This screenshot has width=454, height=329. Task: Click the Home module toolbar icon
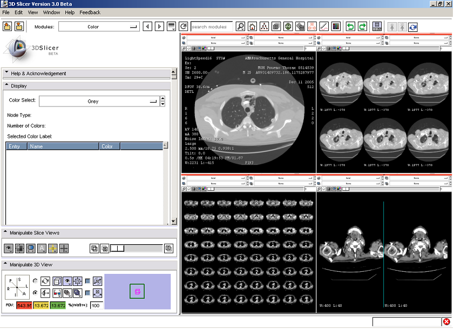pos(252,26)
